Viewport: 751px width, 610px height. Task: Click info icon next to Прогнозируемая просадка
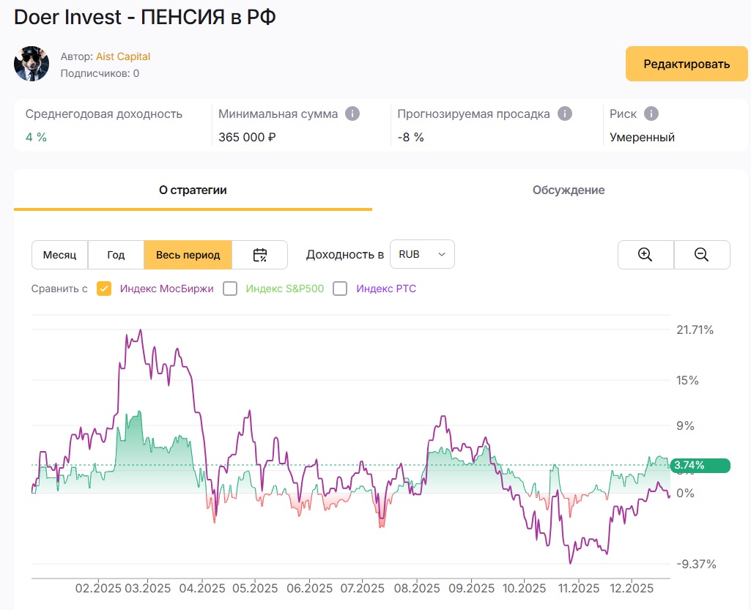click(x=564, y=114)
